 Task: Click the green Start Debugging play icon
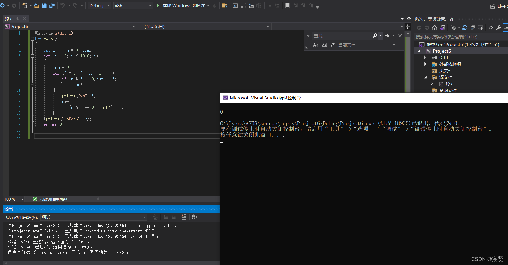click(x=158, y=6)
